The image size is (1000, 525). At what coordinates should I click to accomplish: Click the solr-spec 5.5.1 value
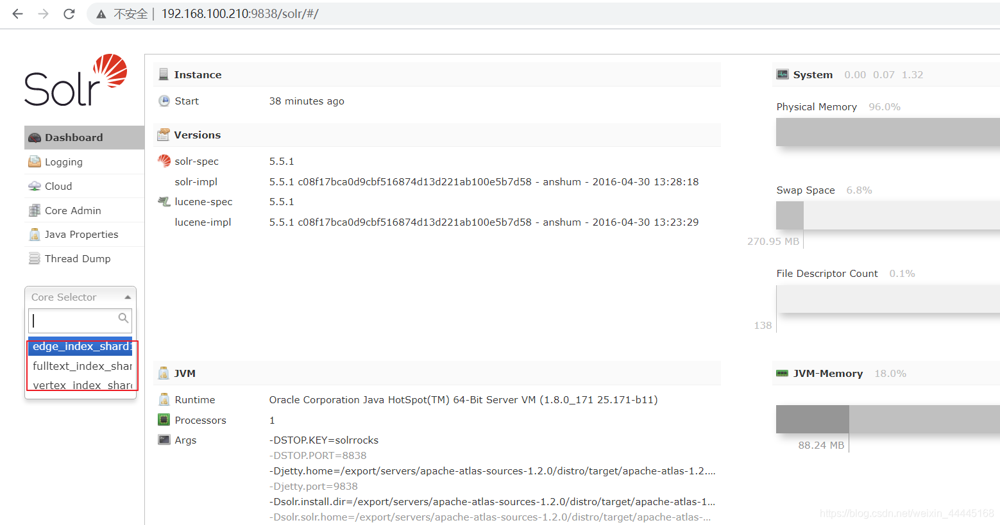click(x=282, y=161)
